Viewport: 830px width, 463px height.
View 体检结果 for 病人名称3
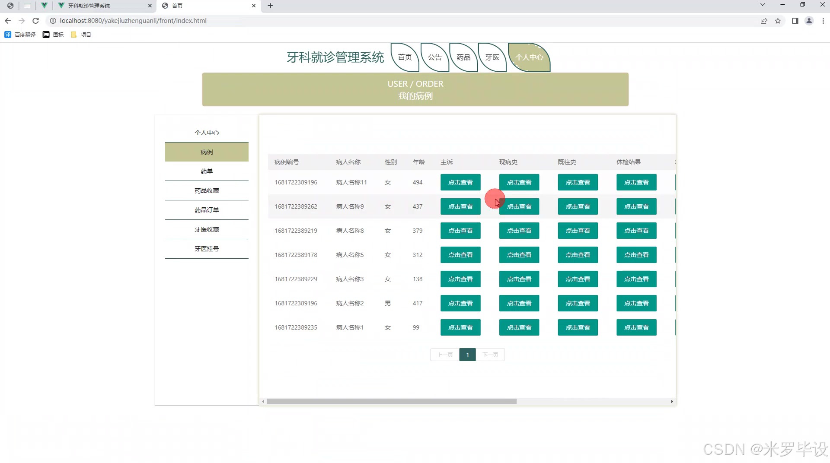636,279
